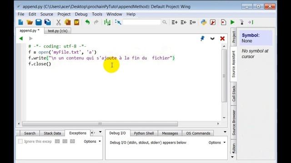Screen dimensions: 291x163
Task: Select the Exceptions tab
Action: tap(78, 133)
